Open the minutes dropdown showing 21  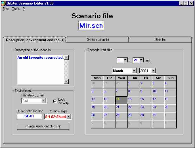141,60
